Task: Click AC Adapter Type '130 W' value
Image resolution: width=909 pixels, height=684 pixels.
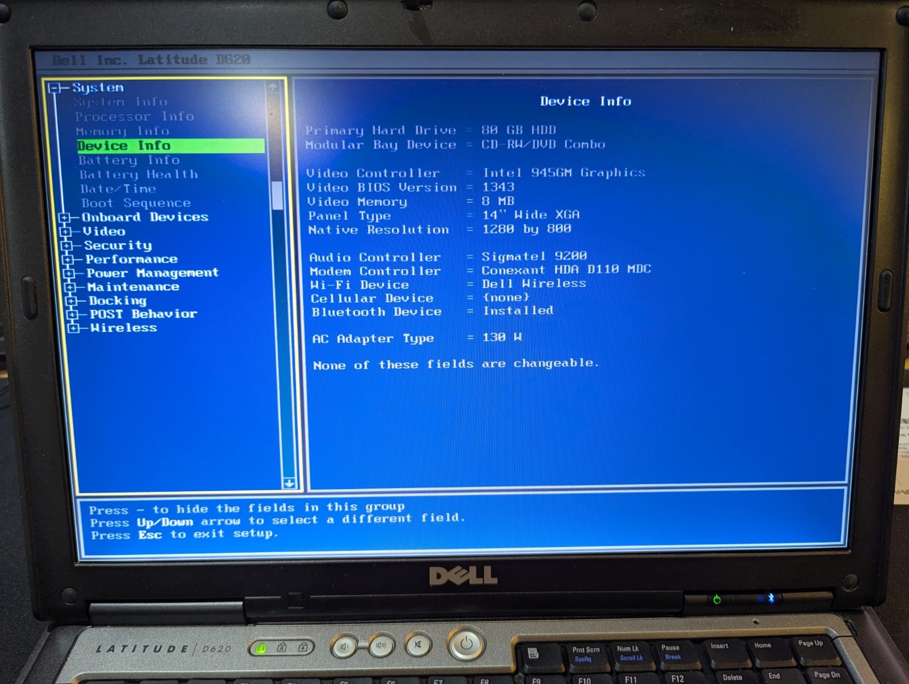Action: (x=502, y=337)
